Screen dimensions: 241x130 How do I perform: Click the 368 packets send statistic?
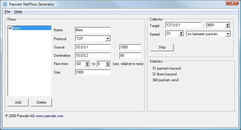point(165,80)
